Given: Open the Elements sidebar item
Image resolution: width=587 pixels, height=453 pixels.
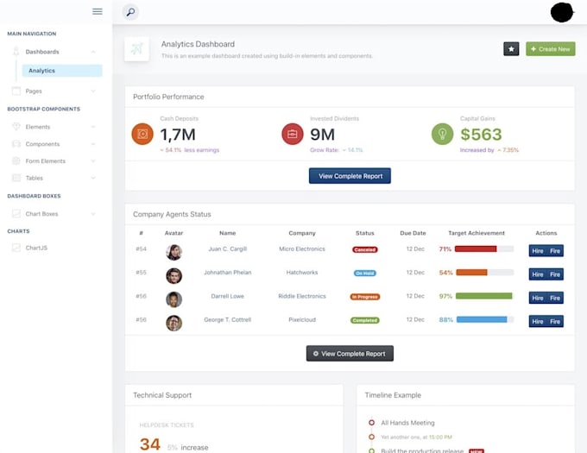Looking at the screenshot, I should [54, 127].
